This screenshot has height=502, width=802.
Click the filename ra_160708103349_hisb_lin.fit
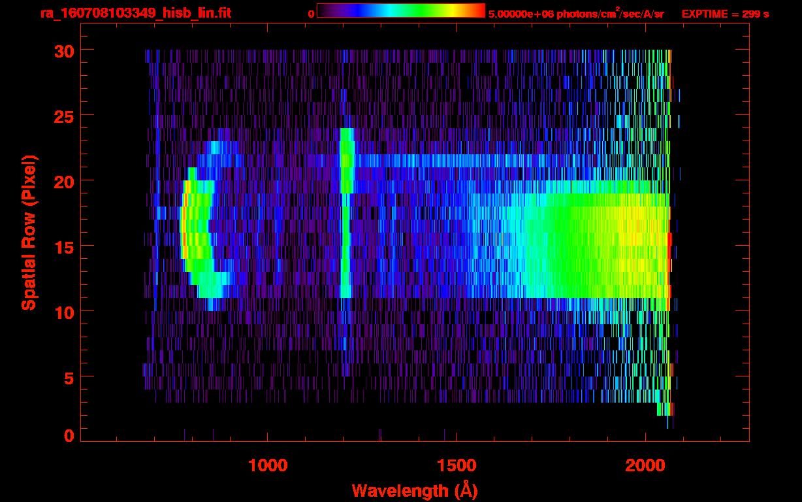click(135, 13)
